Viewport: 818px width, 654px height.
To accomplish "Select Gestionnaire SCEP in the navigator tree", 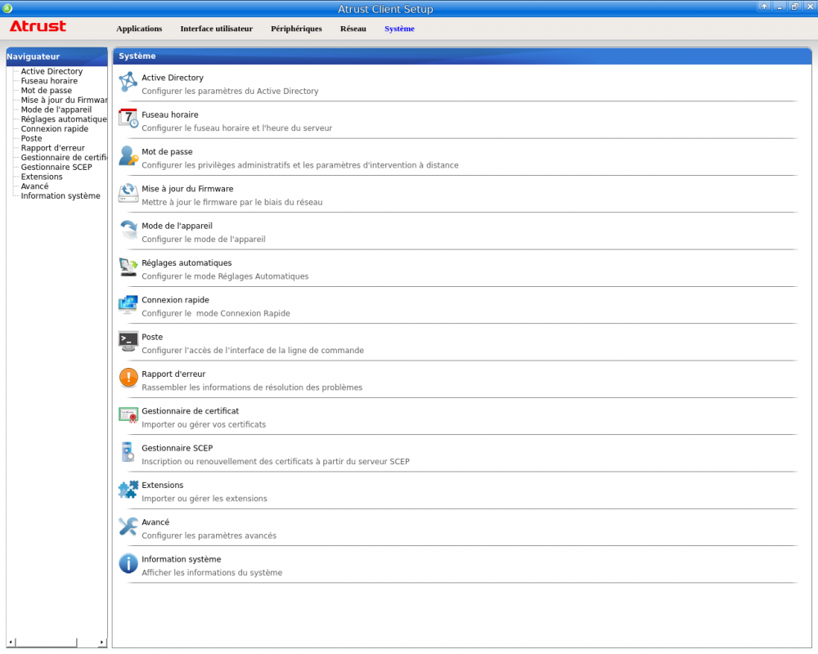I will pyautogui.click(x=56, y=168).
